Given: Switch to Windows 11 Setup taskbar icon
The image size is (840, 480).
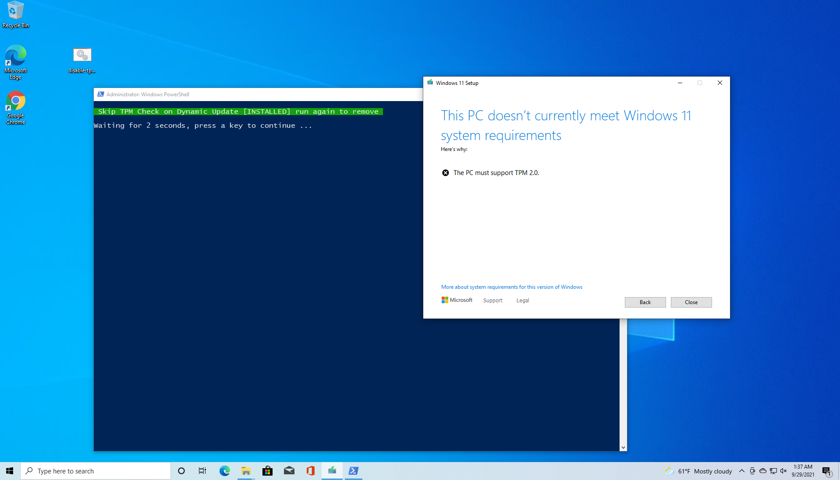Looking at the screenshot, I should [x=332, y=471].
